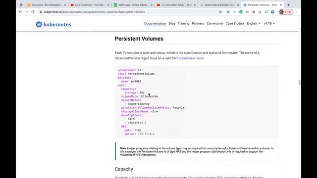Click the 'storageClassName: slow' code line
Viewport: 317px width, 178px height.
140,111
